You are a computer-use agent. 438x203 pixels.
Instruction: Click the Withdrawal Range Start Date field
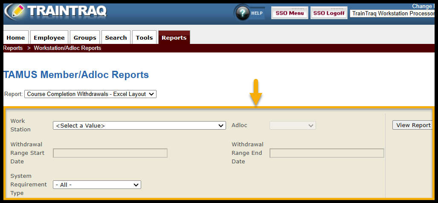pos(110,153)
